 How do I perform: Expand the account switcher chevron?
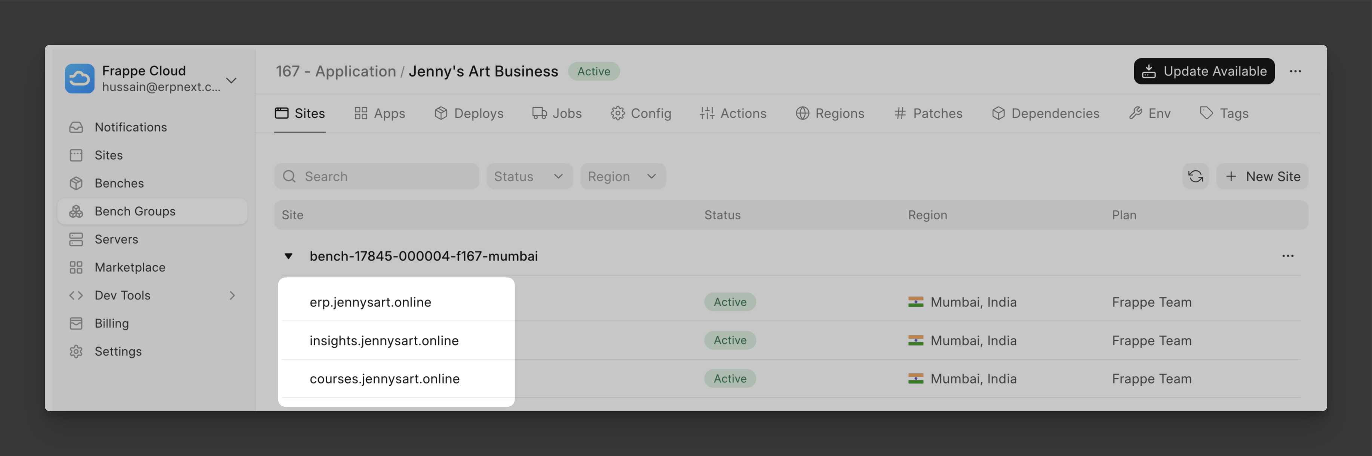click(231, 80)
